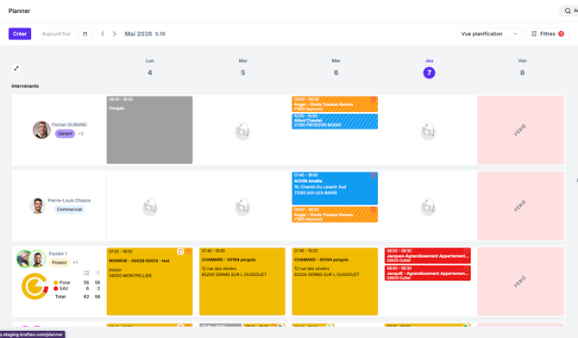578x338 pixels.
Task: Select highlighted Jeu 7 day header
Action: pos(429,69)
